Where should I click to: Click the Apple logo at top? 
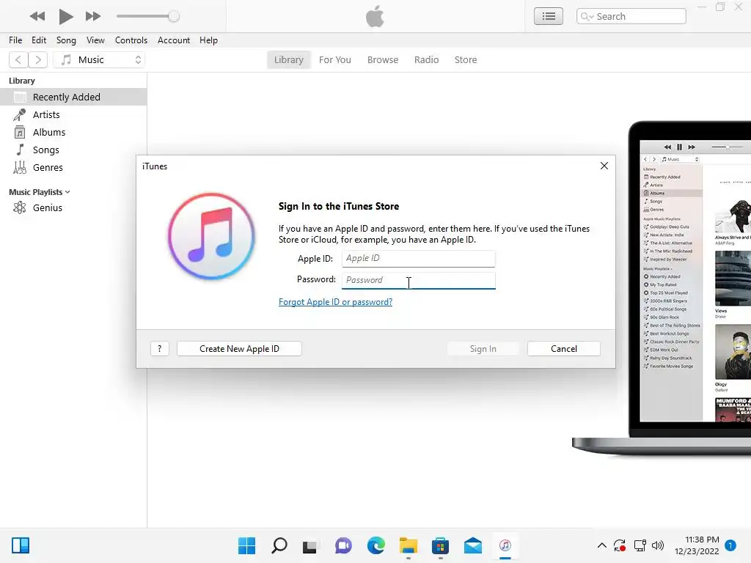click(x=375, y=16)
